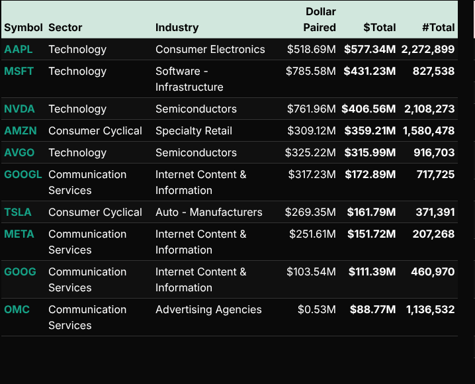Select the META symbol link
The width and height of the screenshot is (475, 384).
coord(19,234)
